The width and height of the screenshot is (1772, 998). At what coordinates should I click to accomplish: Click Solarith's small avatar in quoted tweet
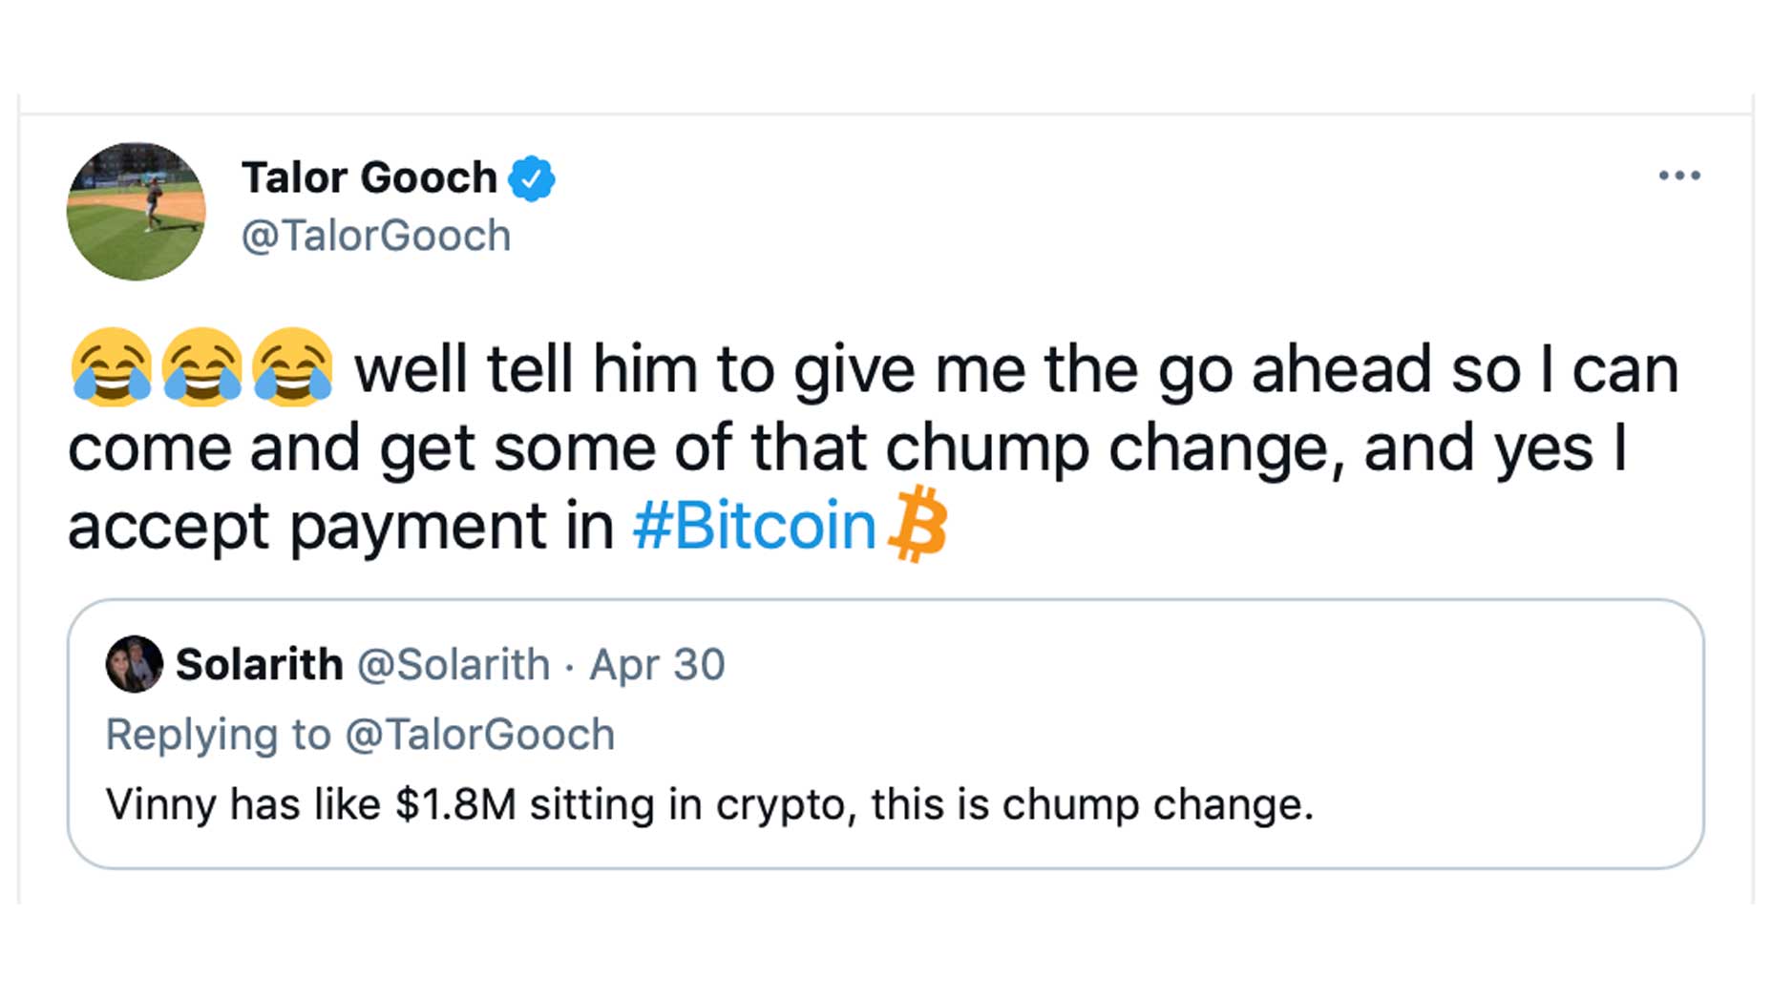pos(134,664)
